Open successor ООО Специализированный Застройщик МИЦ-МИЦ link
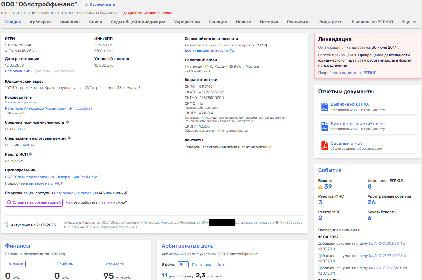Screen dimensions: 422x280 point(53,177)
